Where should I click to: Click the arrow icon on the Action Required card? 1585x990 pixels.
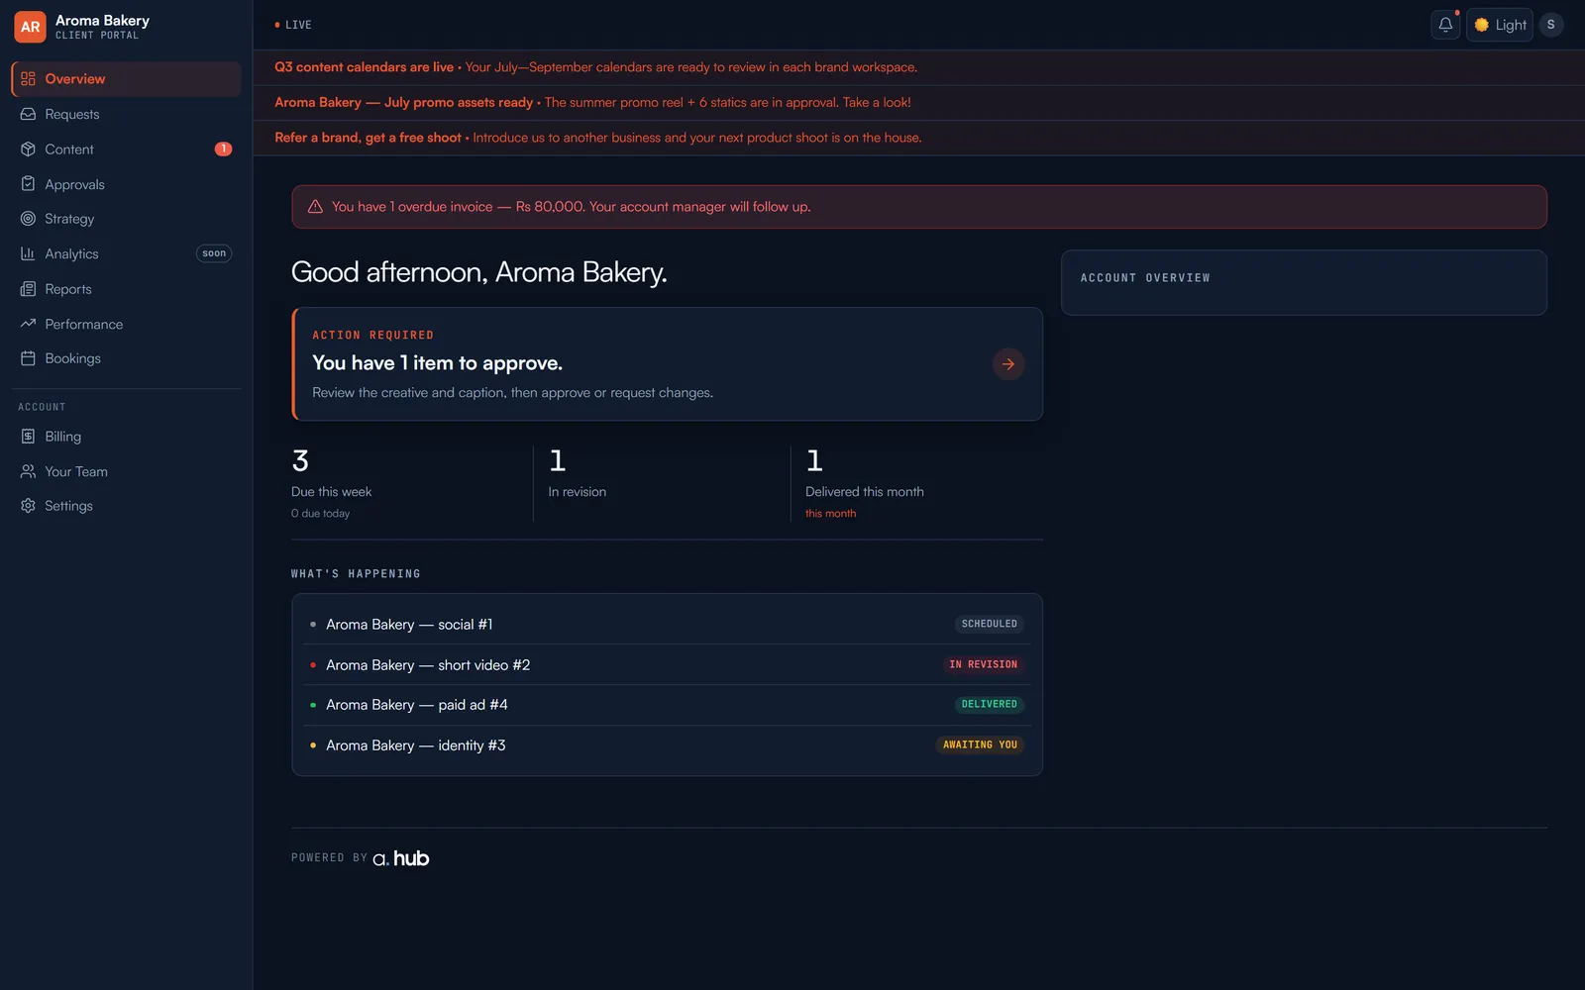[x=1007, y=364]
